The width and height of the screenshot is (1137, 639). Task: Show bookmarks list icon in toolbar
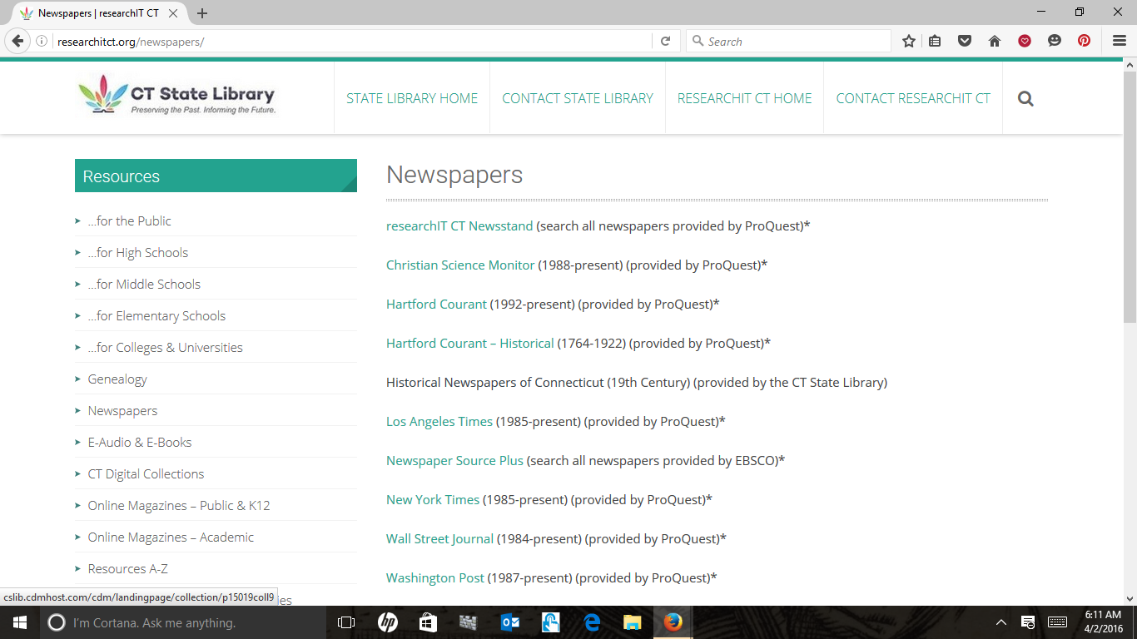pyautogui.click(x=935, y=41)
